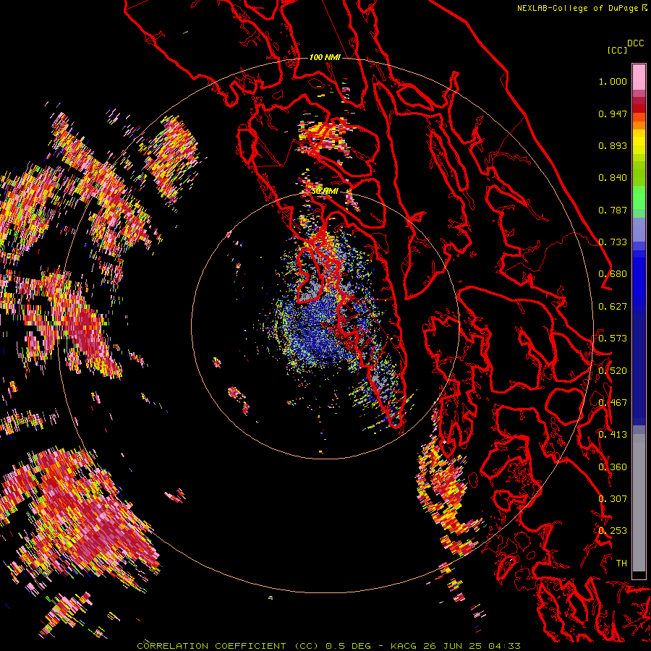Click the 0.627 scale value
Screen dimensions: 651x651
point(613,307)
